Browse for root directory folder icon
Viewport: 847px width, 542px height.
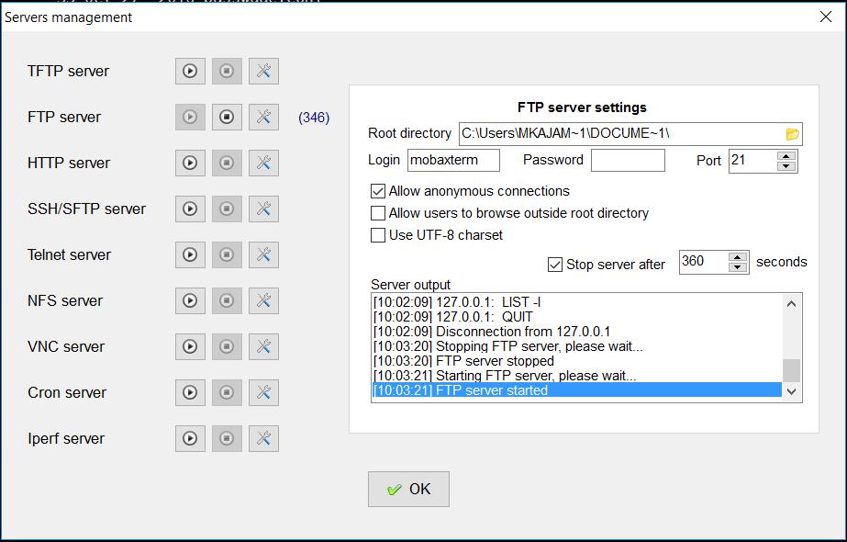click(792, 134)
